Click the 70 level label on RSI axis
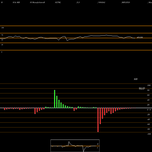This screenshot has height=152, width=152. tap(2, 35)
